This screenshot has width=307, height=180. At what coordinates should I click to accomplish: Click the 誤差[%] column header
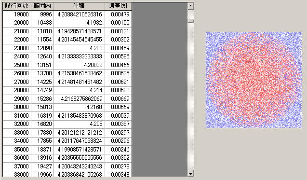pos(118,6)
